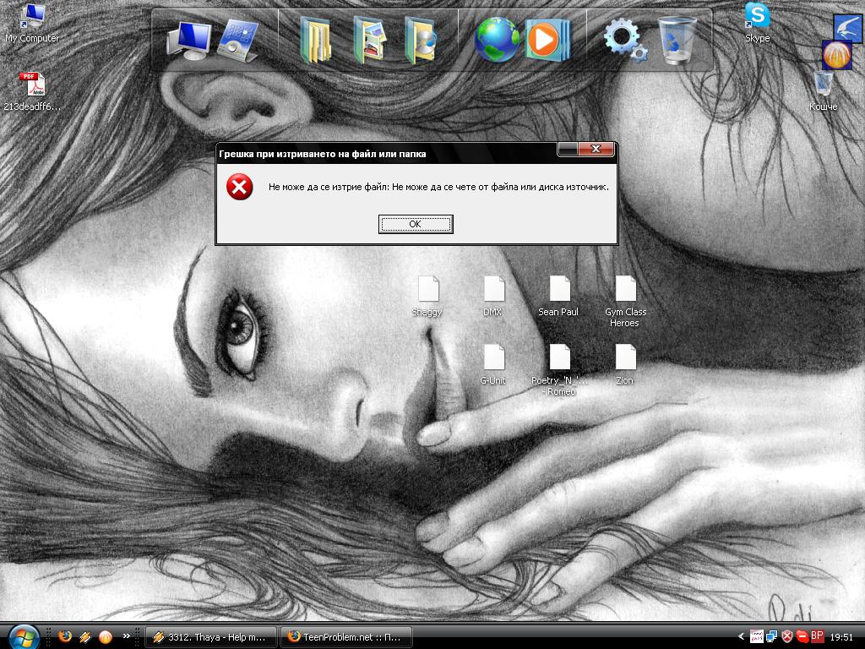Select the PDF file 213deadff6 on the desktop
This screenshot has width=865, height=649.
point(32,91)
